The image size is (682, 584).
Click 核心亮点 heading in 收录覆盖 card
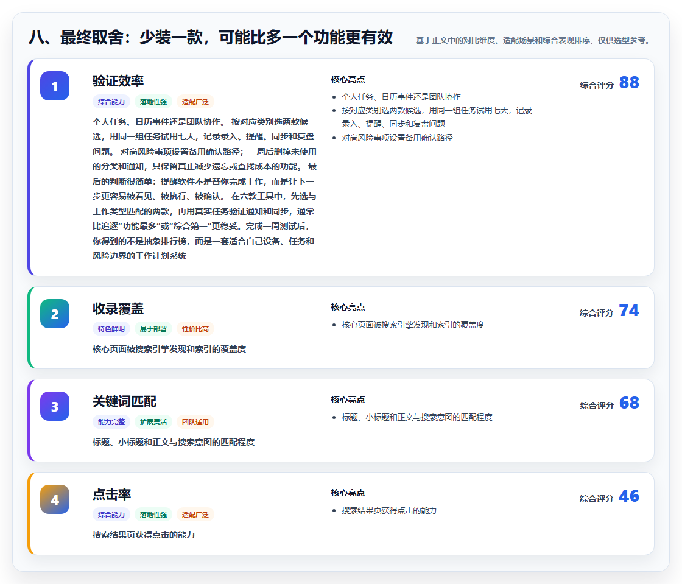tap(348, 307)
